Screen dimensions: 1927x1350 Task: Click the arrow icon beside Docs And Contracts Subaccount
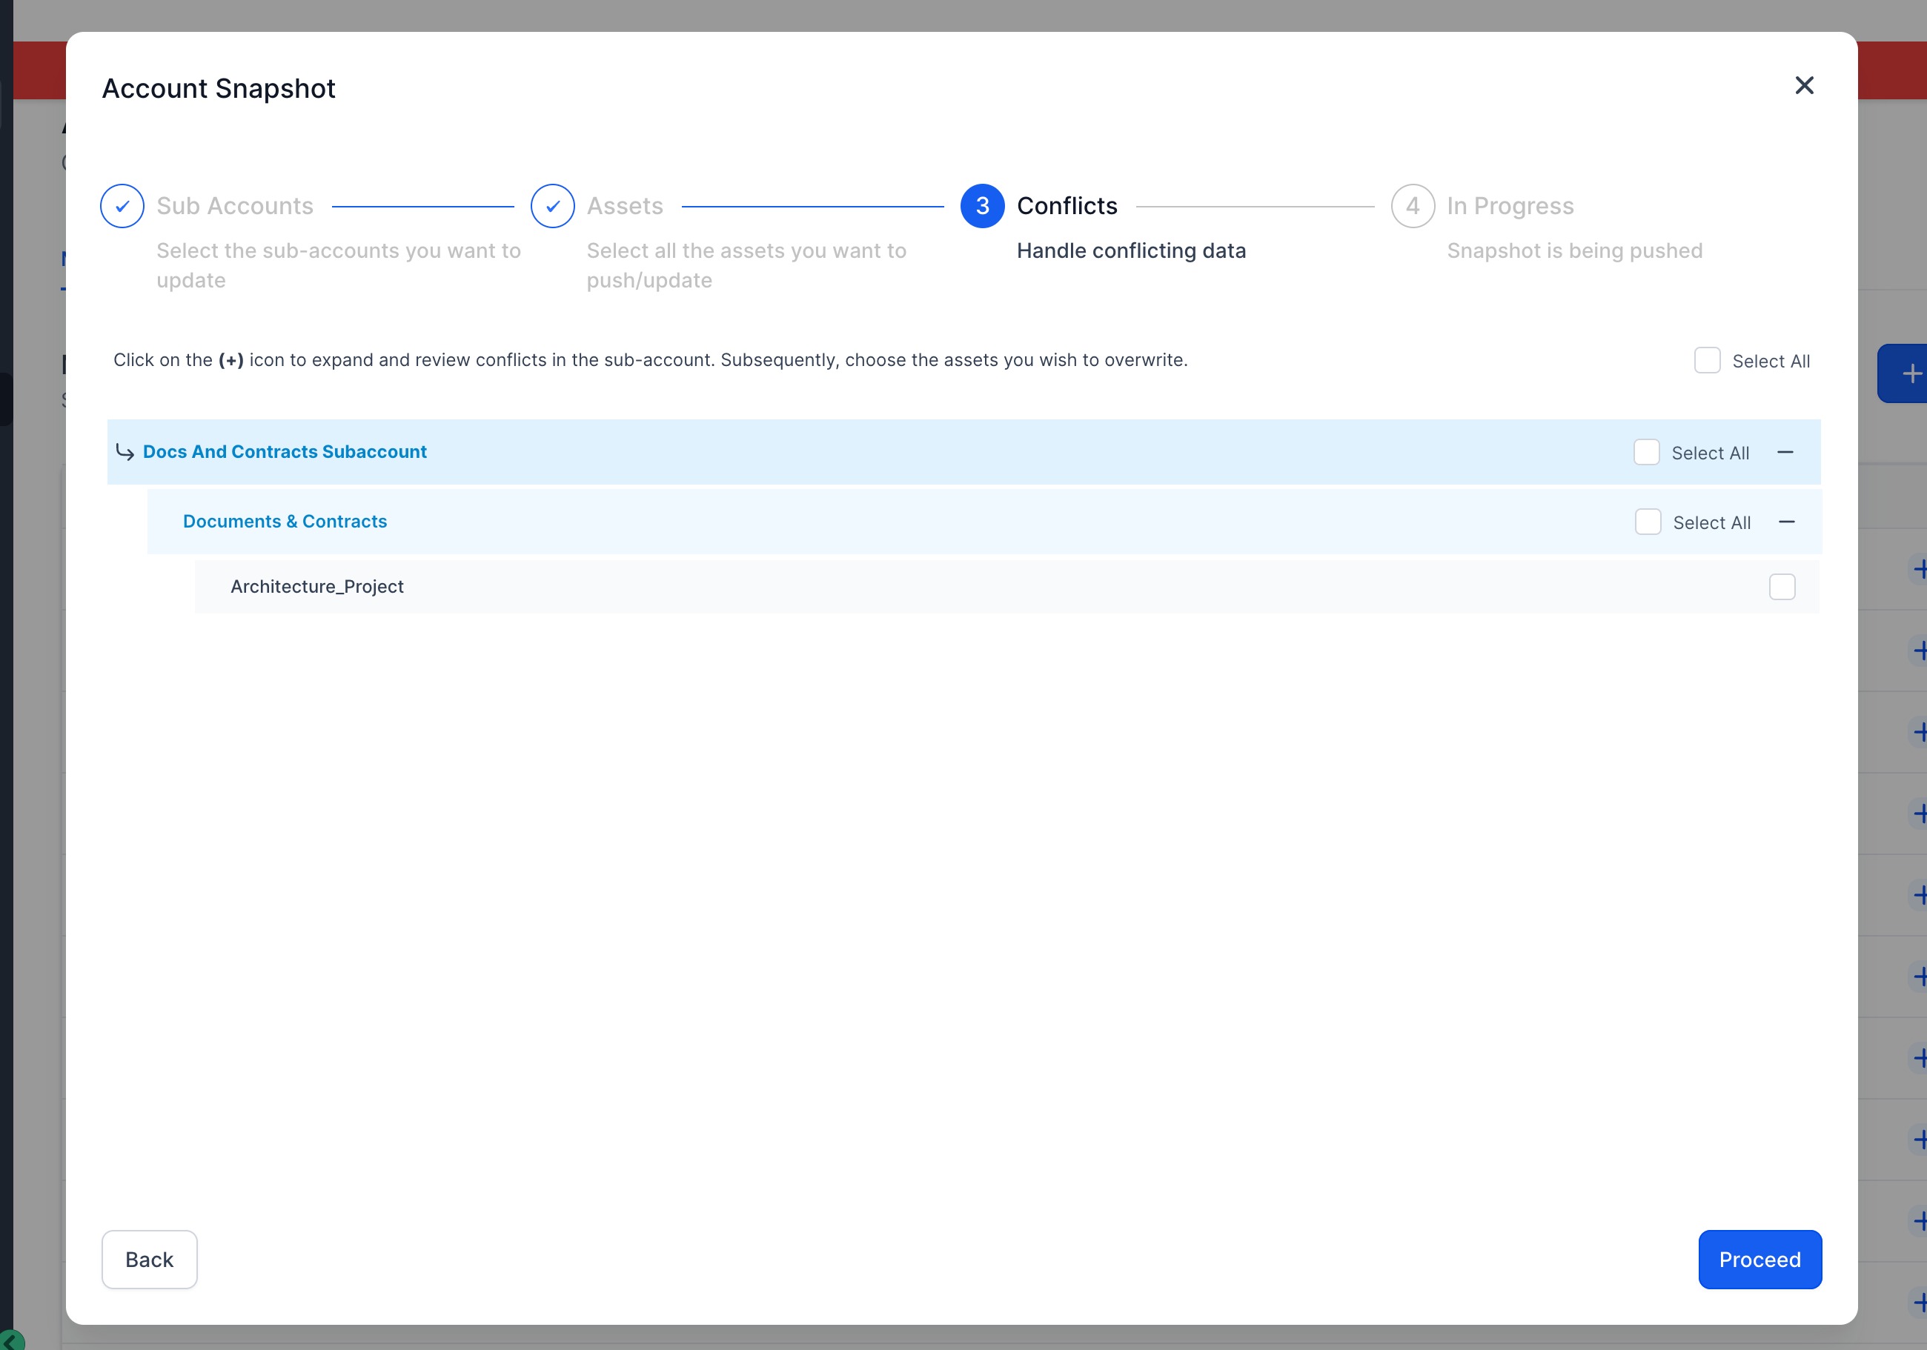[125, 452]
